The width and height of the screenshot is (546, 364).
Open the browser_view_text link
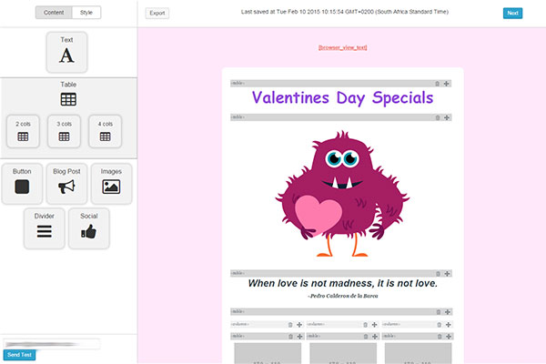343,47
